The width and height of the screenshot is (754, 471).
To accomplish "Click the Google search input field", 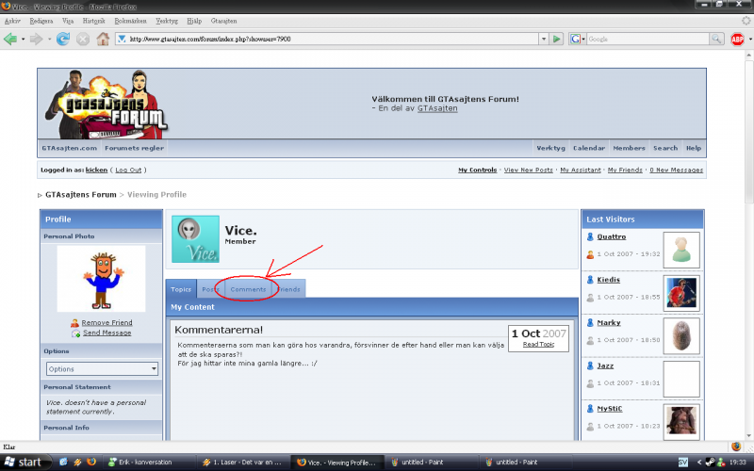I will (647, 39).
